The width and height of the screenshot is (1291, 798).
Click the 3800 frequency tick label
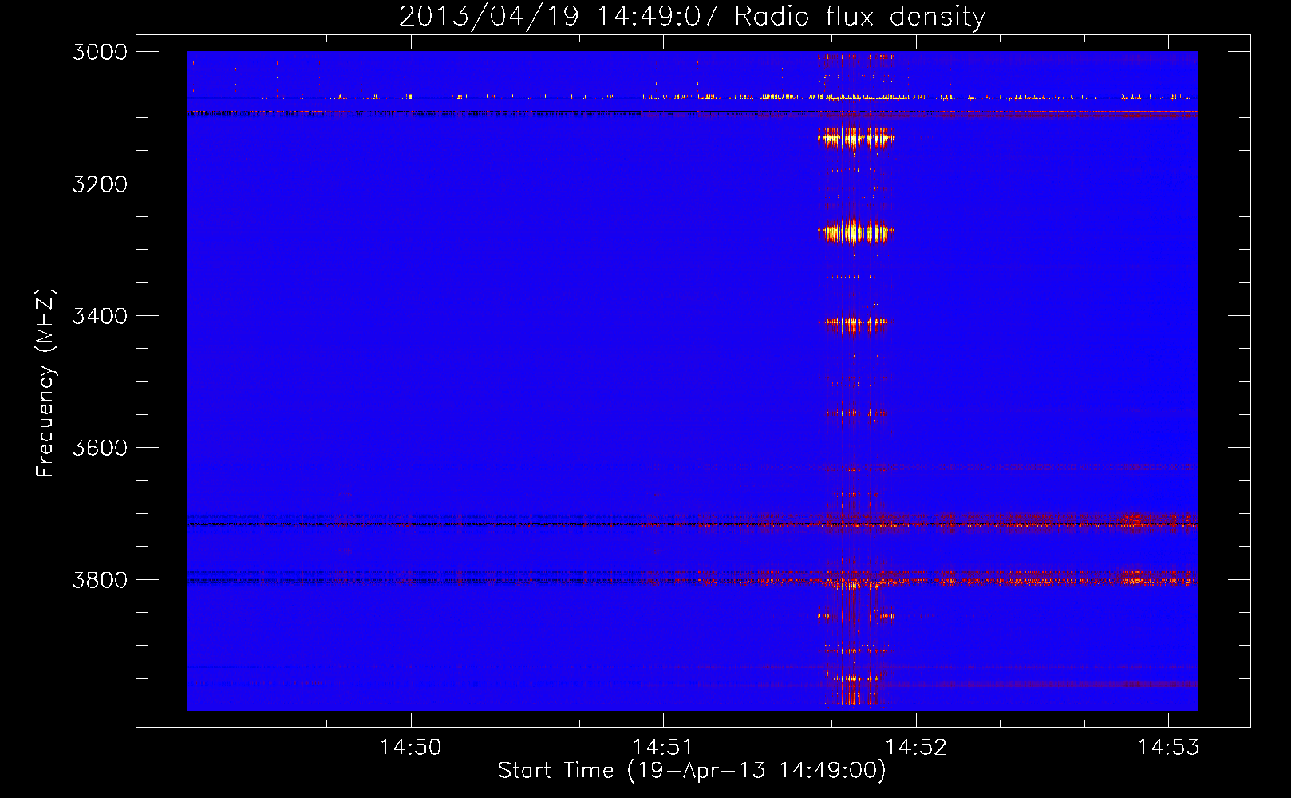coord(100,579)
